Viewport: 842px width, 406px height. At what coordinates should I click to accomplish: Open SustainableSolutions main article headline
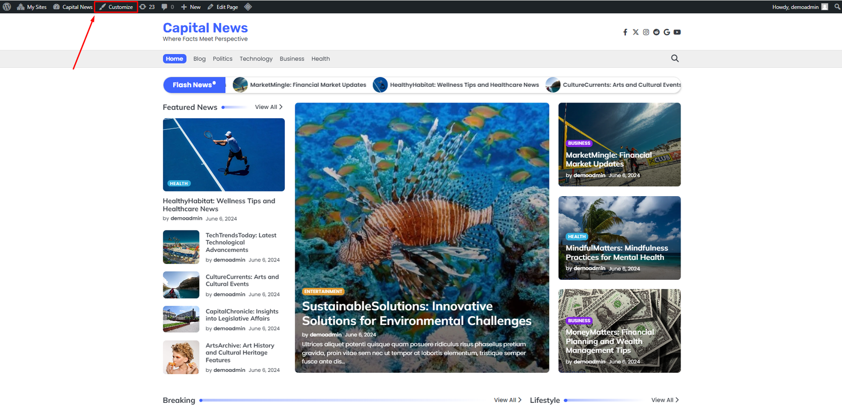tap(417, 313)
